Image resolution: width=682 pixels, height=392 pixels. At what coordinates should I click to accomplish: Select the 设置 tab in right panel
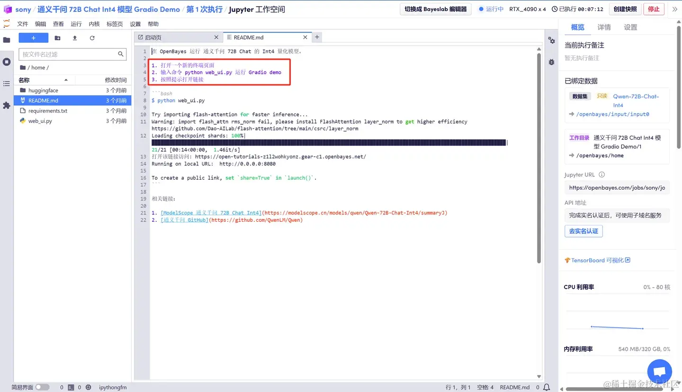630,27
